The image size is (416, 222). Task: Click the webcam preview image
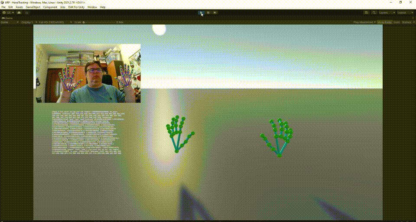88,73
